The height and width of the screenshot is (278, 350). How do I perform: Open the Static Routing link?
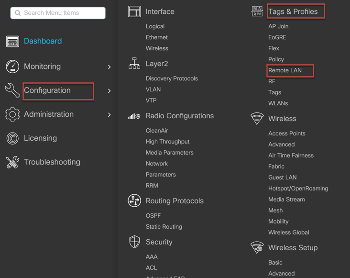tap(164, 227)
